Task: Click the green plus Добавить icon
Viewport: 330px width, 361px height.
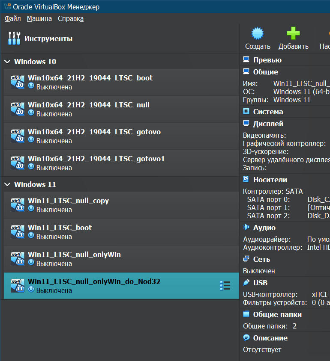Action: pos(293,34)
